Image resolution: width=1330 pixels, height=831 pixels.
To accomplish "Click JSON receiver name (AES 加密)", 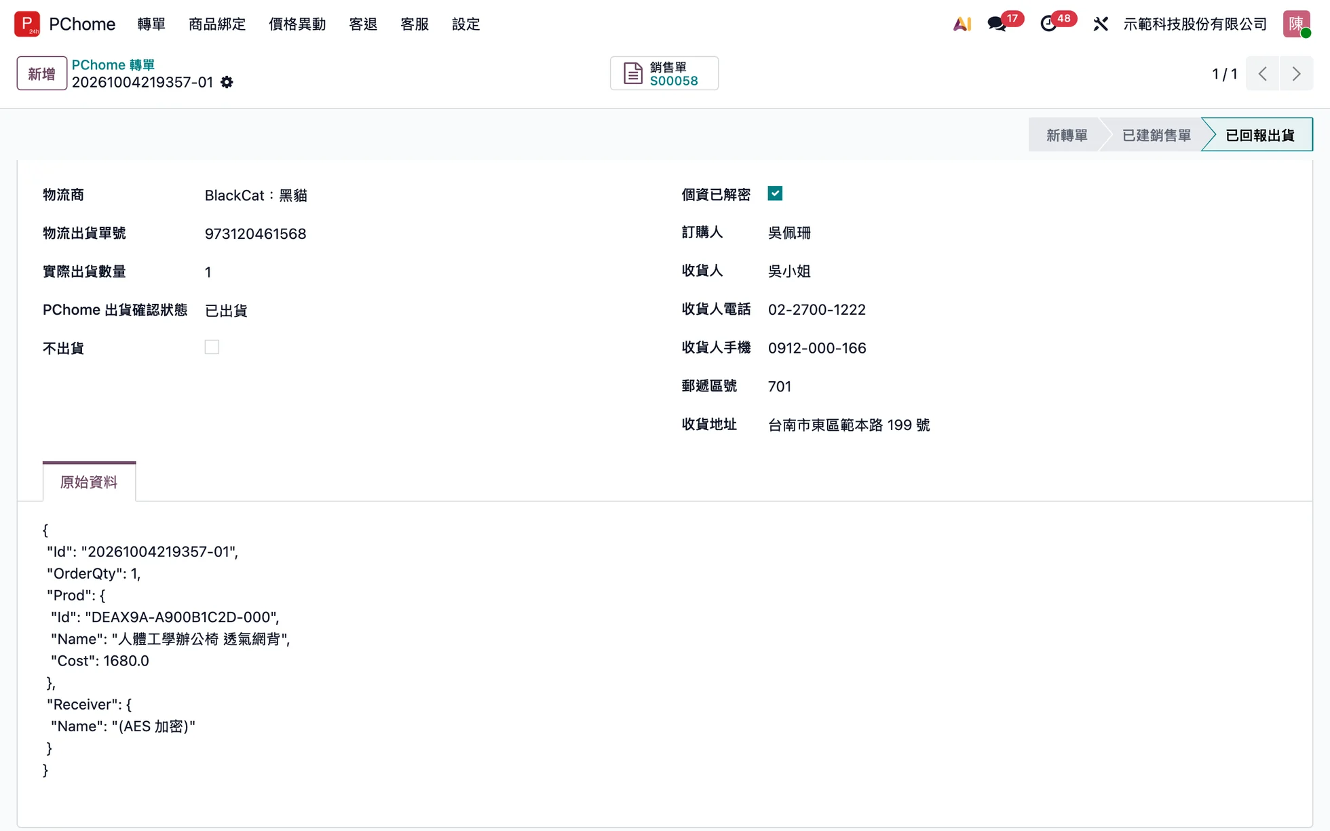I will (x=153, y=726).
